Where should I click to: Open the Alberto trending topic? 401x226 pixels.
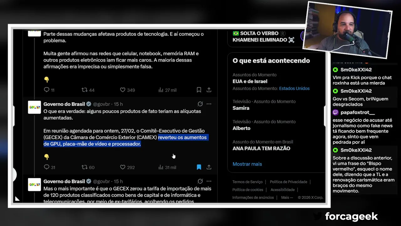[242, 128]
